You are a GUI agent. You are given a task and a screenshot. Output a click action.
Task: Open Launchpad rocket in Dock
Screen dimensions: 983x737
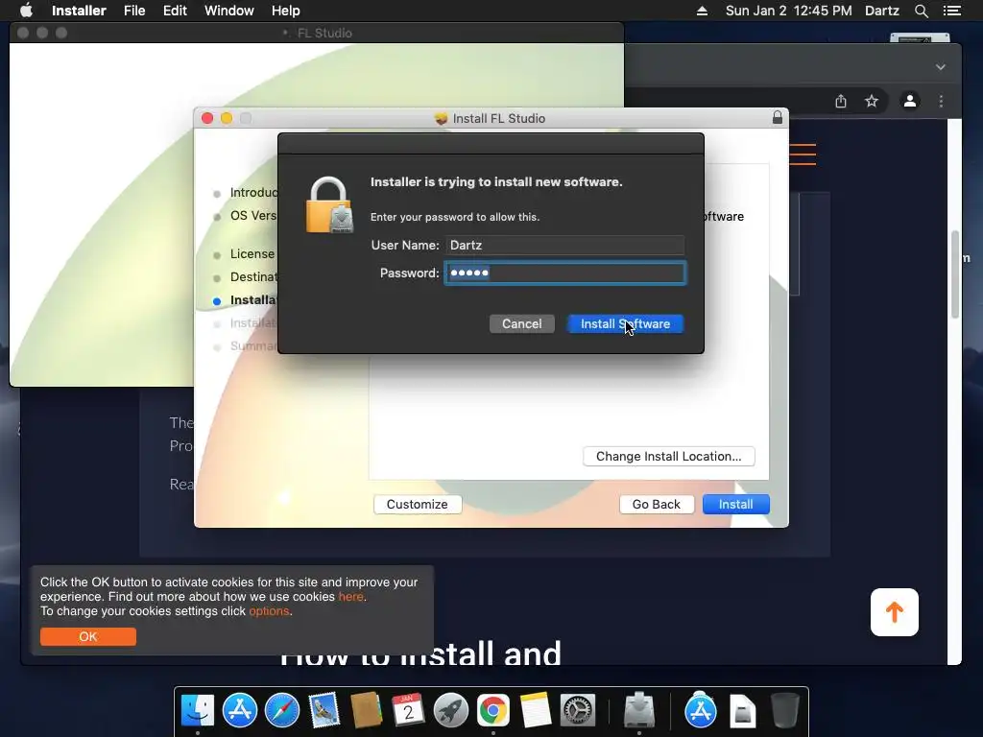[451, 711]
